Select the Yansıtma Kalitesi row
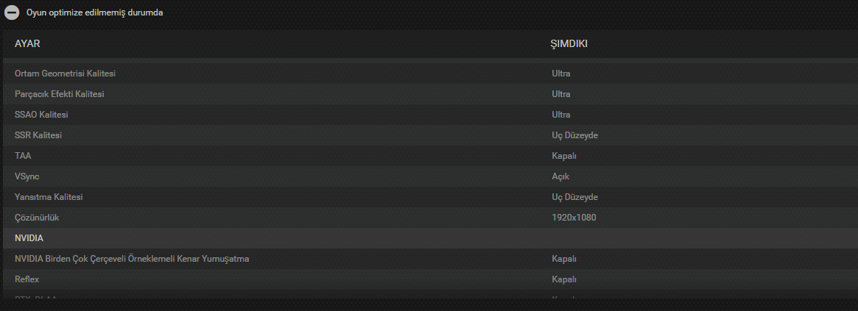The image size is (858, 311). click(x=49, y=197)
